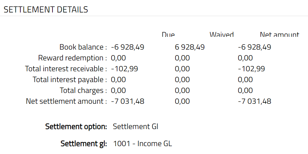Click the Total charges net amount value
This screenshot has height=154, width=308.
tap(245, 90)
